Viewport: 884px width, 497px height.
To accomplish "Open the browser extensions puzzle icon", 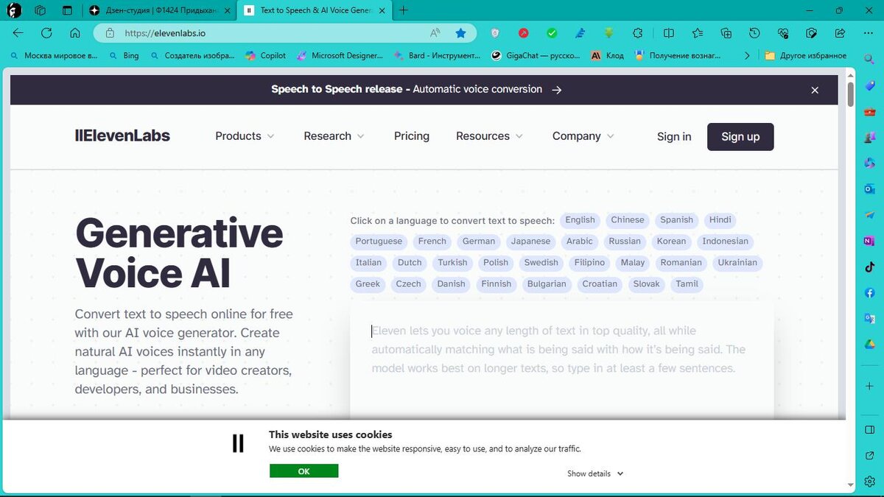I will [638, 33].
